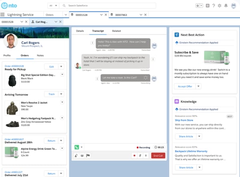Open the Related tab in the call panel
The image size is (240, 177).
[x=116, y=30]
